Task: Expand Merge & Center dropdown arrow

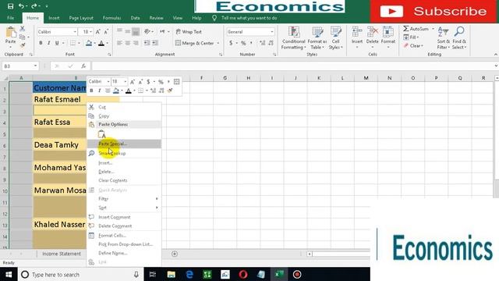Action: click(x=218, y=43)
